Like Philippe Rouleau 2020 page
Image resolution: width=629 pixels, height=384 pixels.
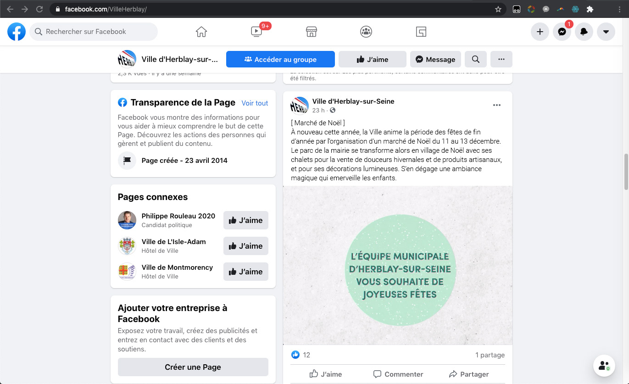click(246, 220)
